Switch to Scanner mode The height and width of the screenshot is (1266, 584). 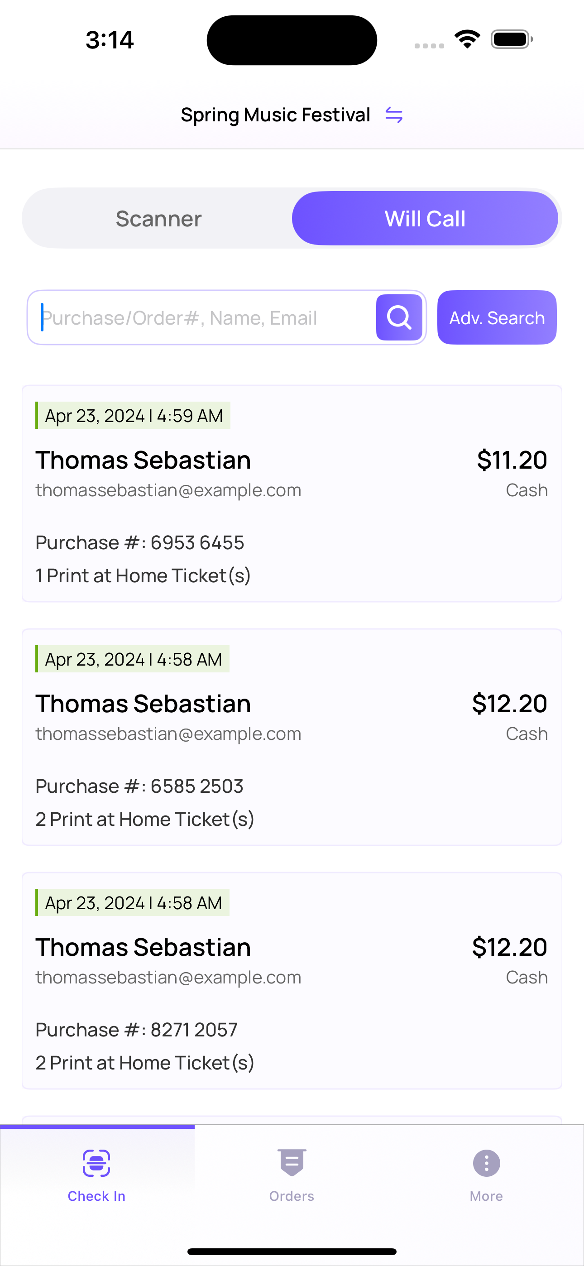click(x=158, y=218)
